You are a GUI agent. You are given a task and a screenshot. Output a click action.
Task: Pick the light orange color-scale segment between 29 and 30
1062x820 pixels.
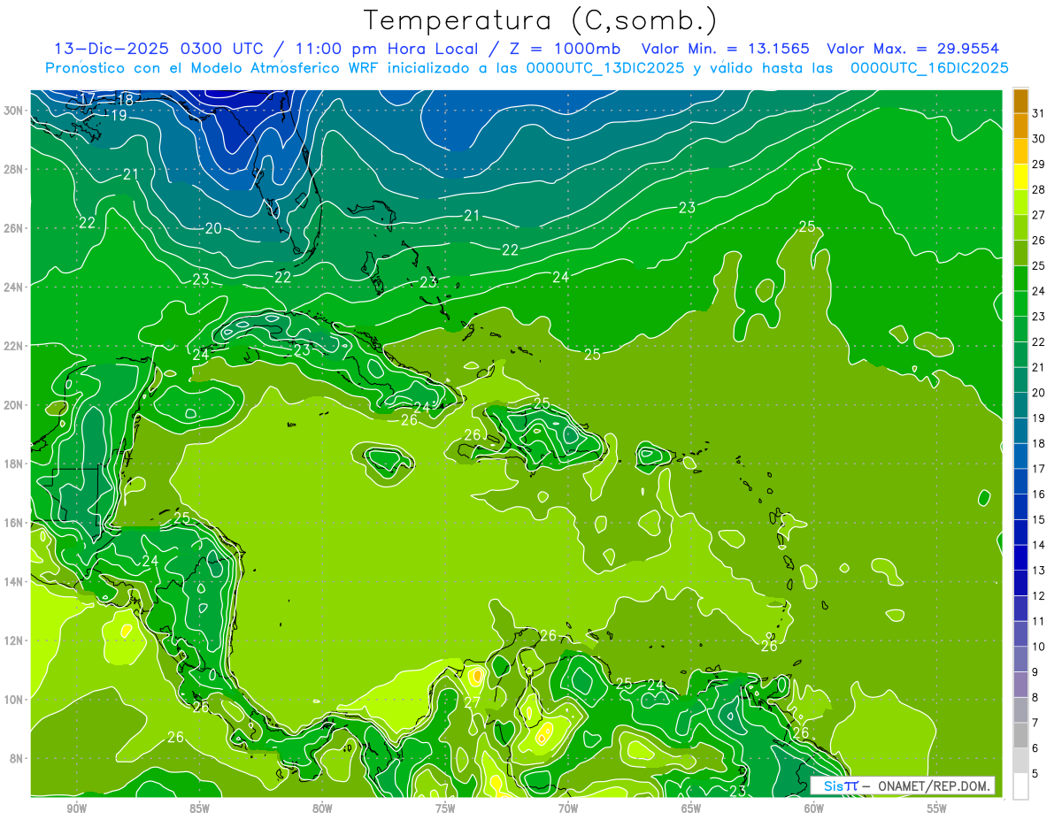click(1021, 151)
